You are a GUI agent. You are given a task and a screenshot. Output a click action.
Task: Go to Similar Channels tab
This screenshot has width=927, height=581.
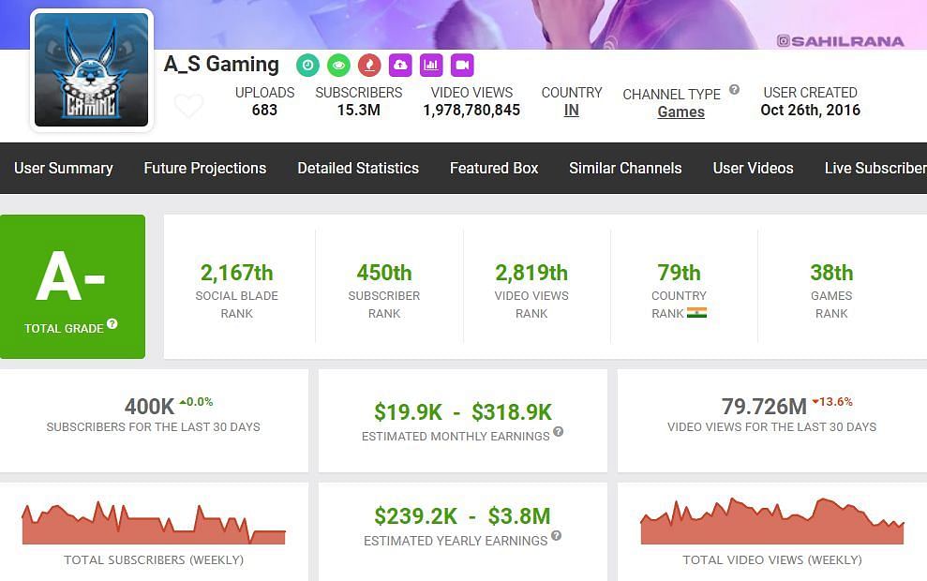[625, 169]
